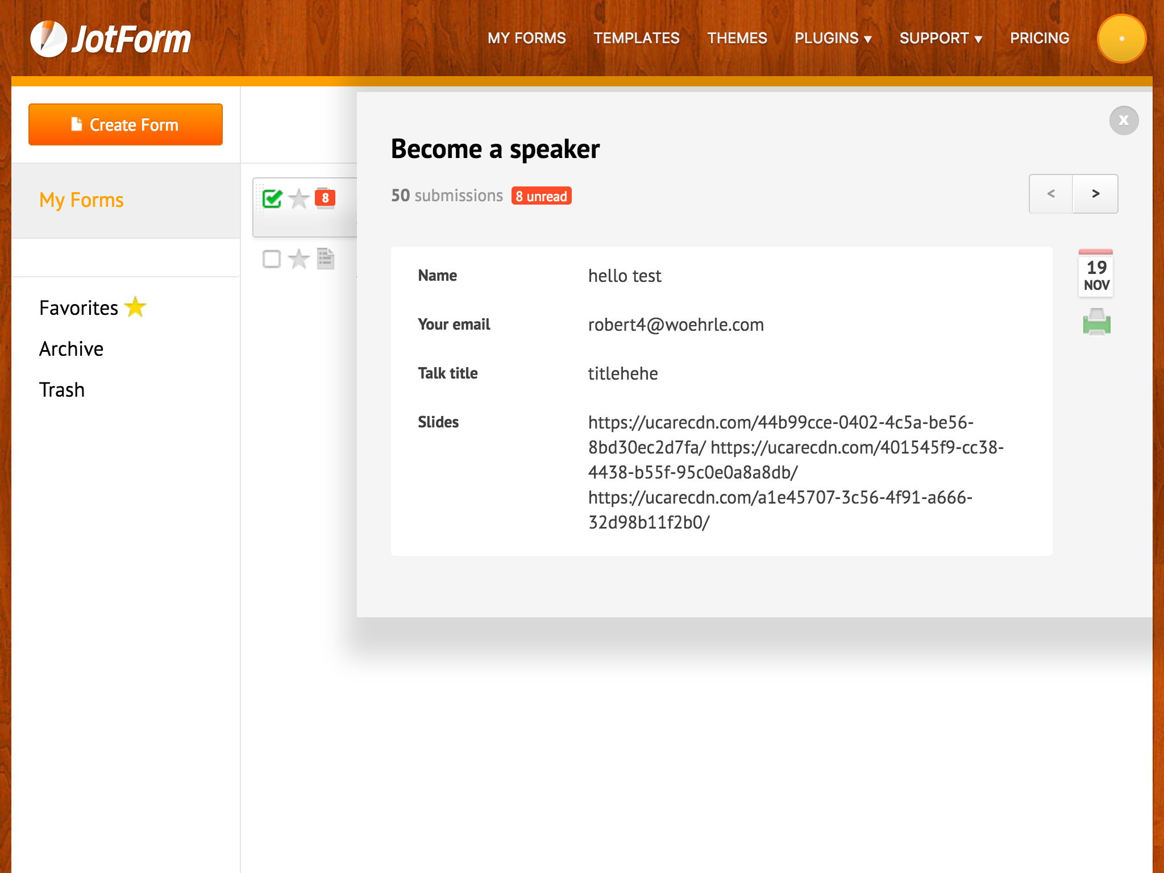Click the Create Form button
Screen dimensions: 1164x873
126,124
